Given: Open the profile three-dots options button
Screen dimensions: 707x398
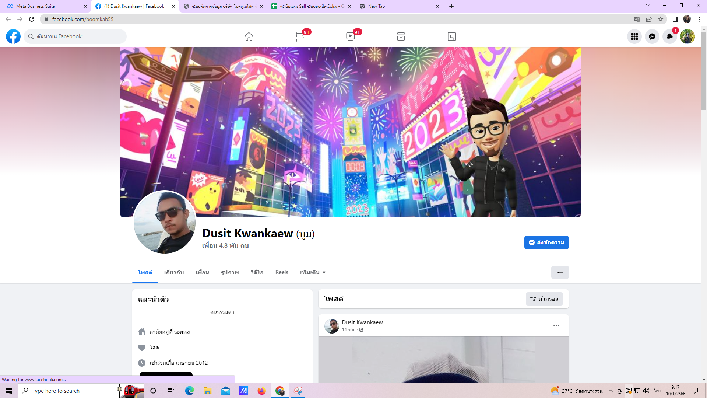Looking at the screenshot, I should [x=560, y=272].
